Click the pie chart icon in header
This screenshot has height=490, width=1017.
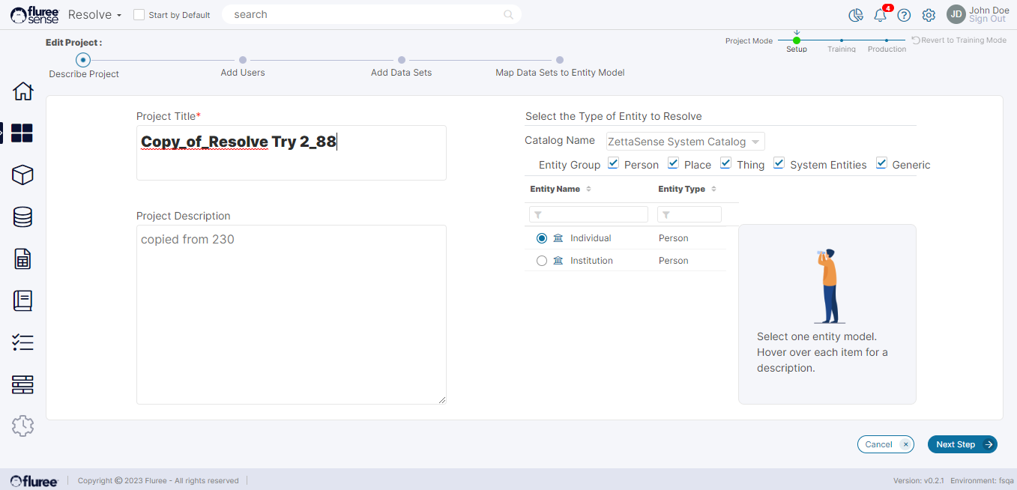pyautogui.click(x=856, y=15)
